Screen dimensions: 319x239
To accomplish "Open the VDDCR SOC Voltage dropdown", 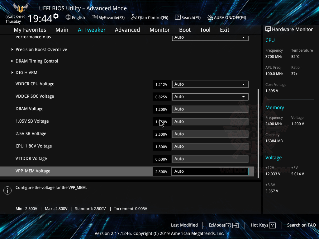I will (210, 97).
